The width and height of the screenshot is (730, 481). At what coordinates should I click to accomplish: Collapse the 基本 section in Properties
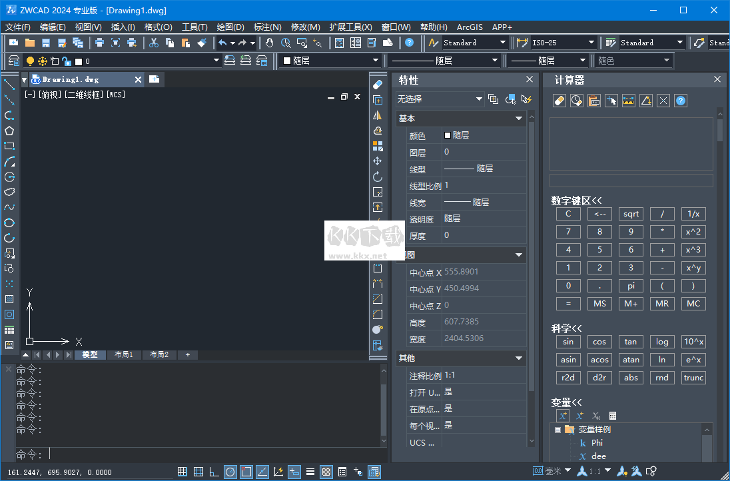(518, 118)
